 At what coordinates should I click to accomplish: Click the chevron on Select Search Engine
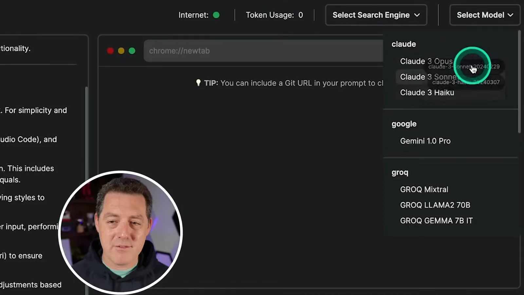pos(417,15)
